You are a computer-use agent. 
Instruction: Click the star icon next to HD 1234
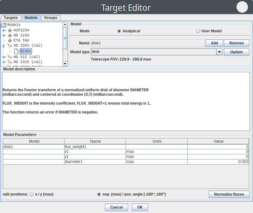click(x=10, y=35)
